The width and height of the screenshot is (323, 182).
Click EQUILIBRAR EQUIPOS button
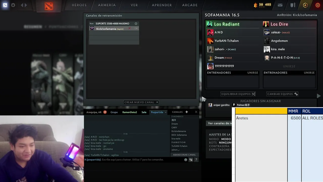click(x=238, y=94)
